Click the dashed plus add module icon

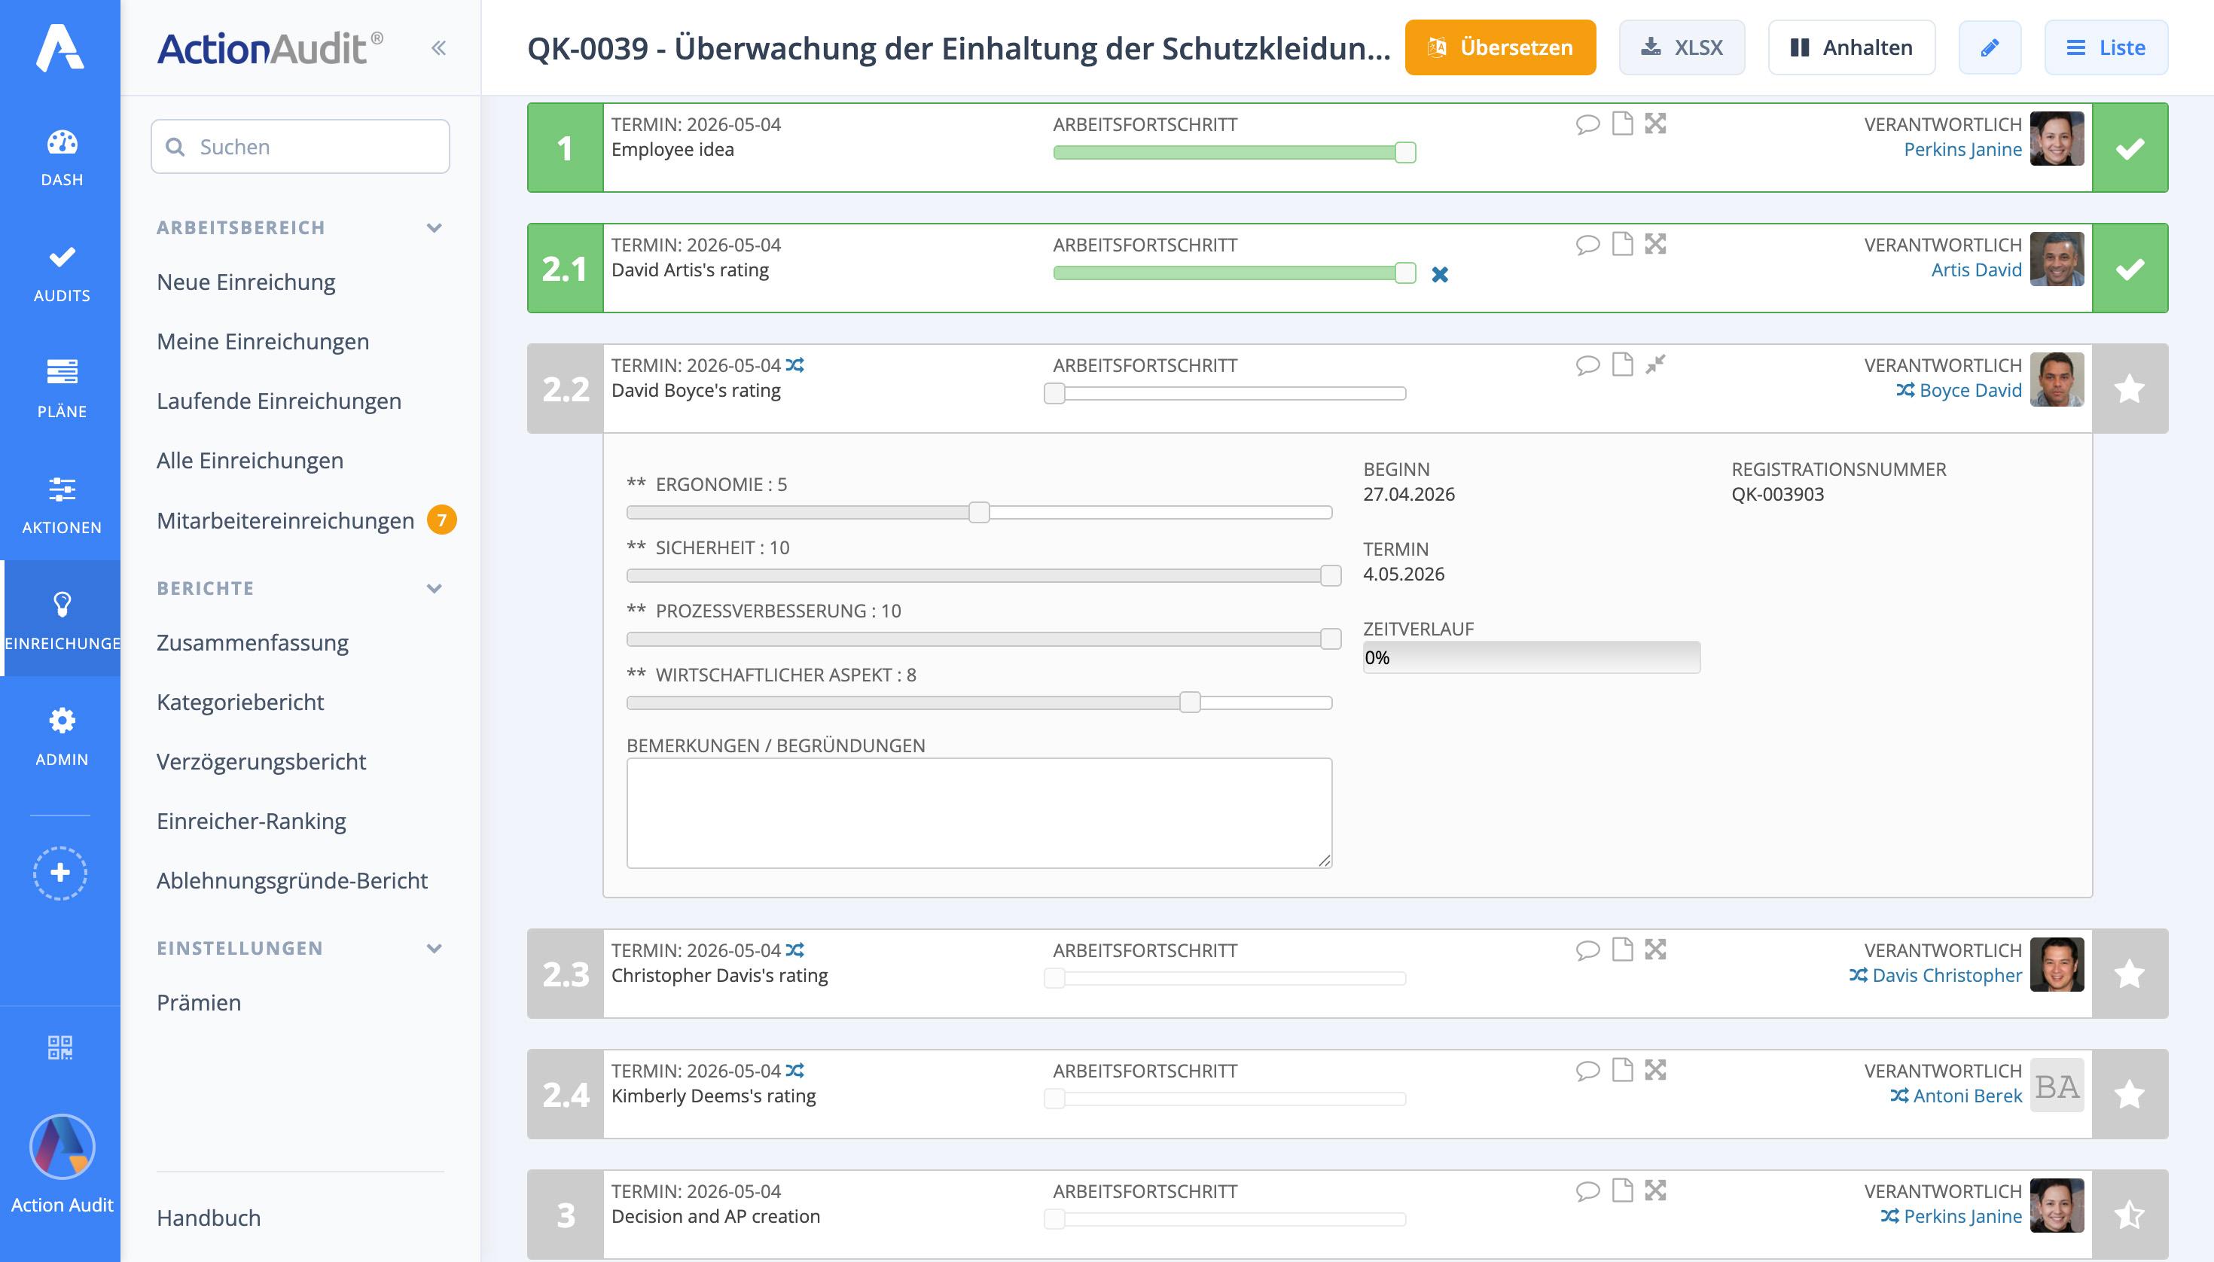pos(59,872)
